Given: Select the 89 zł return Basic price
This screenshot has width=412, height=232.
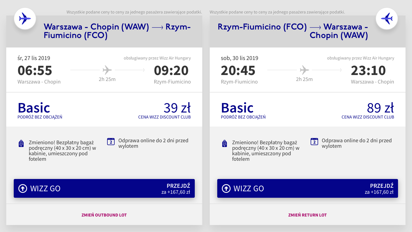Looking at the screenshot, I should point(380,108).
